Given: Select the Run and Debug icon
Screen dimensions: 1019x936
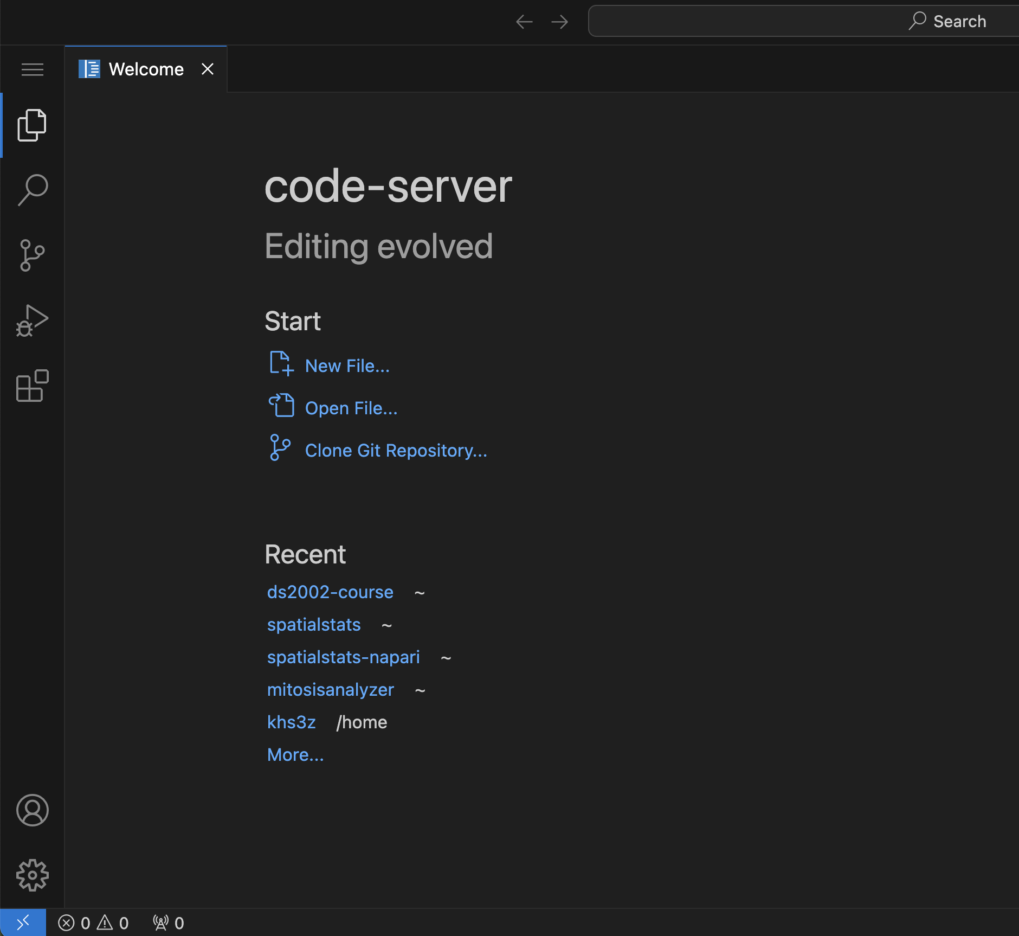Looking at the screenshot, I should click(x=32, y=320).
